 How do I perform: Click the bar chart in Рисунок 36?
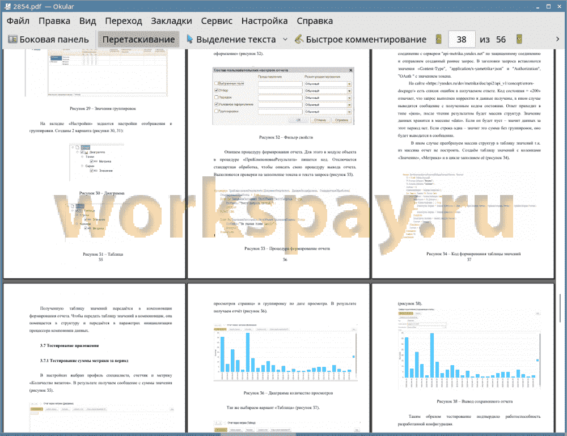(285, 353)
